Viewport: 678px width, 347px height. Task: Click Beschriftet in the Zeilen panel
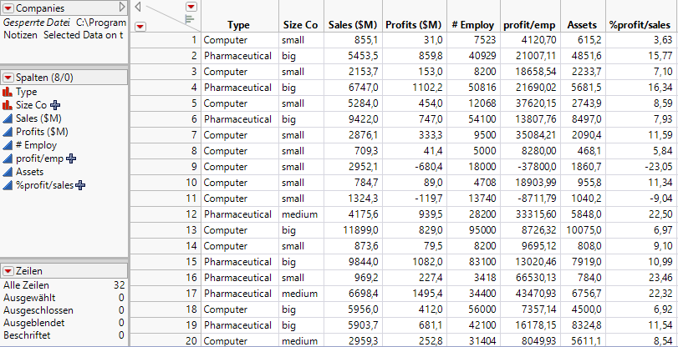27,335
